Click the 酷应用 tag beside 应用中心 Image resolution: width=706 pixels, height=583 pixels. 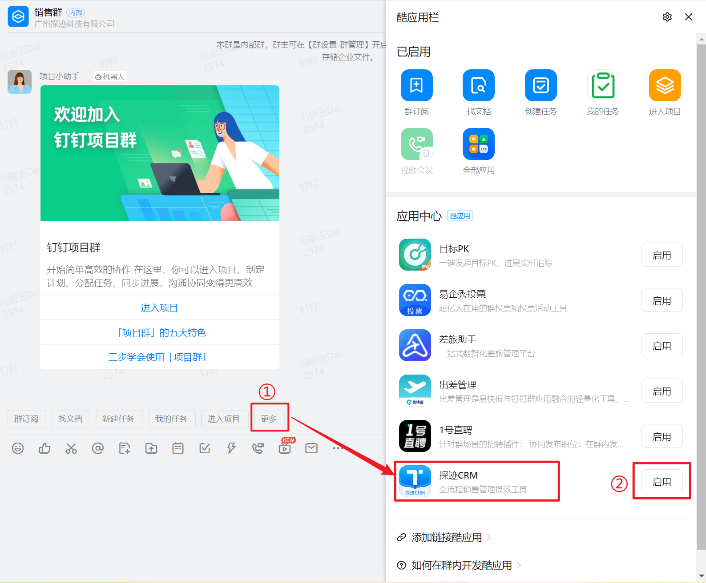(x=460, y=216)
